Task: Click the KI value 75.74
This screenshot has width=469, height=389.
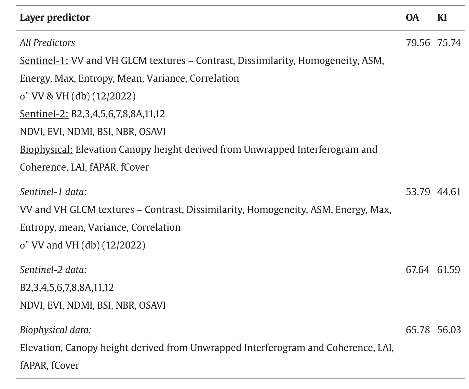Action: [x=449, y=43]
